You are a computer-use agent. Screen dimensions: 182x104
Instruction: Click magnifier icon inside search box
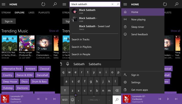pos(118,4)
